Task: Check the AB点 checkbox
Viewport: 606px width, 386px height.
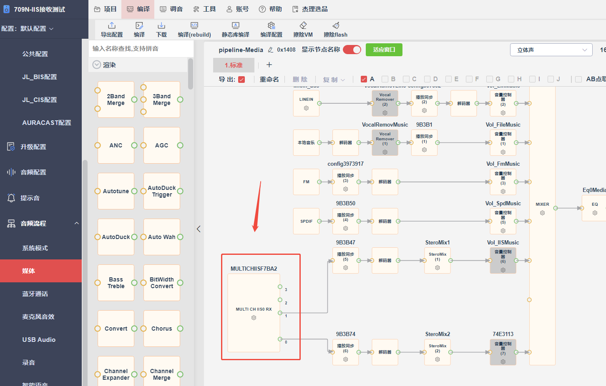Action: point(578,79)
